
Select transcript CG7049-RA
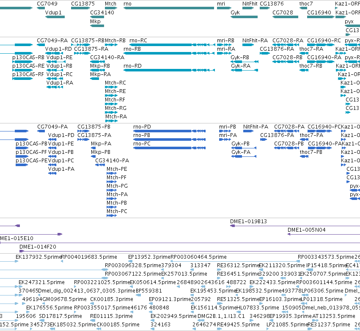pyautogui.click(x=41, y=45)
